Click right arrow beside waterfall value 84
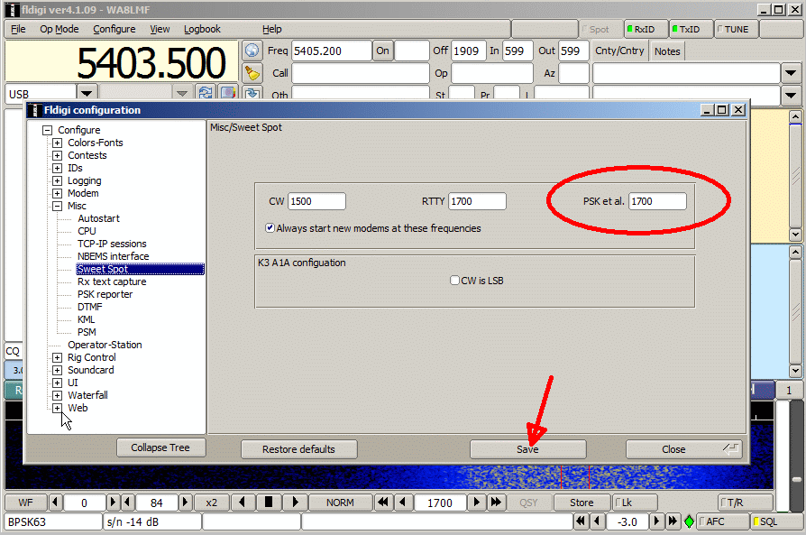Viewport: 806px width, 535px height. pyautogui.click(x=186, y=503)
